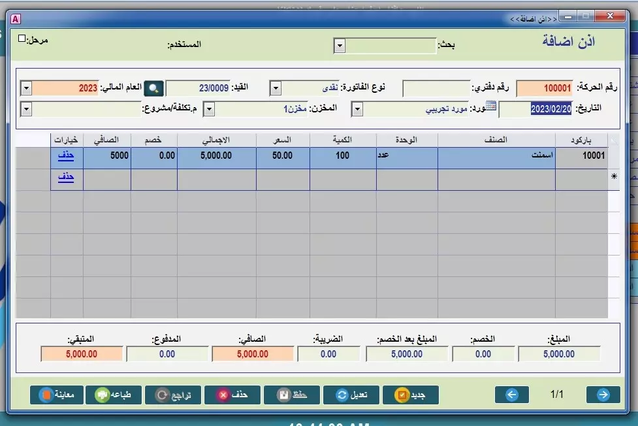Expand the م.تكلفة/مشروع dropdown
This screenshot has width=638, height=426.
208,109
